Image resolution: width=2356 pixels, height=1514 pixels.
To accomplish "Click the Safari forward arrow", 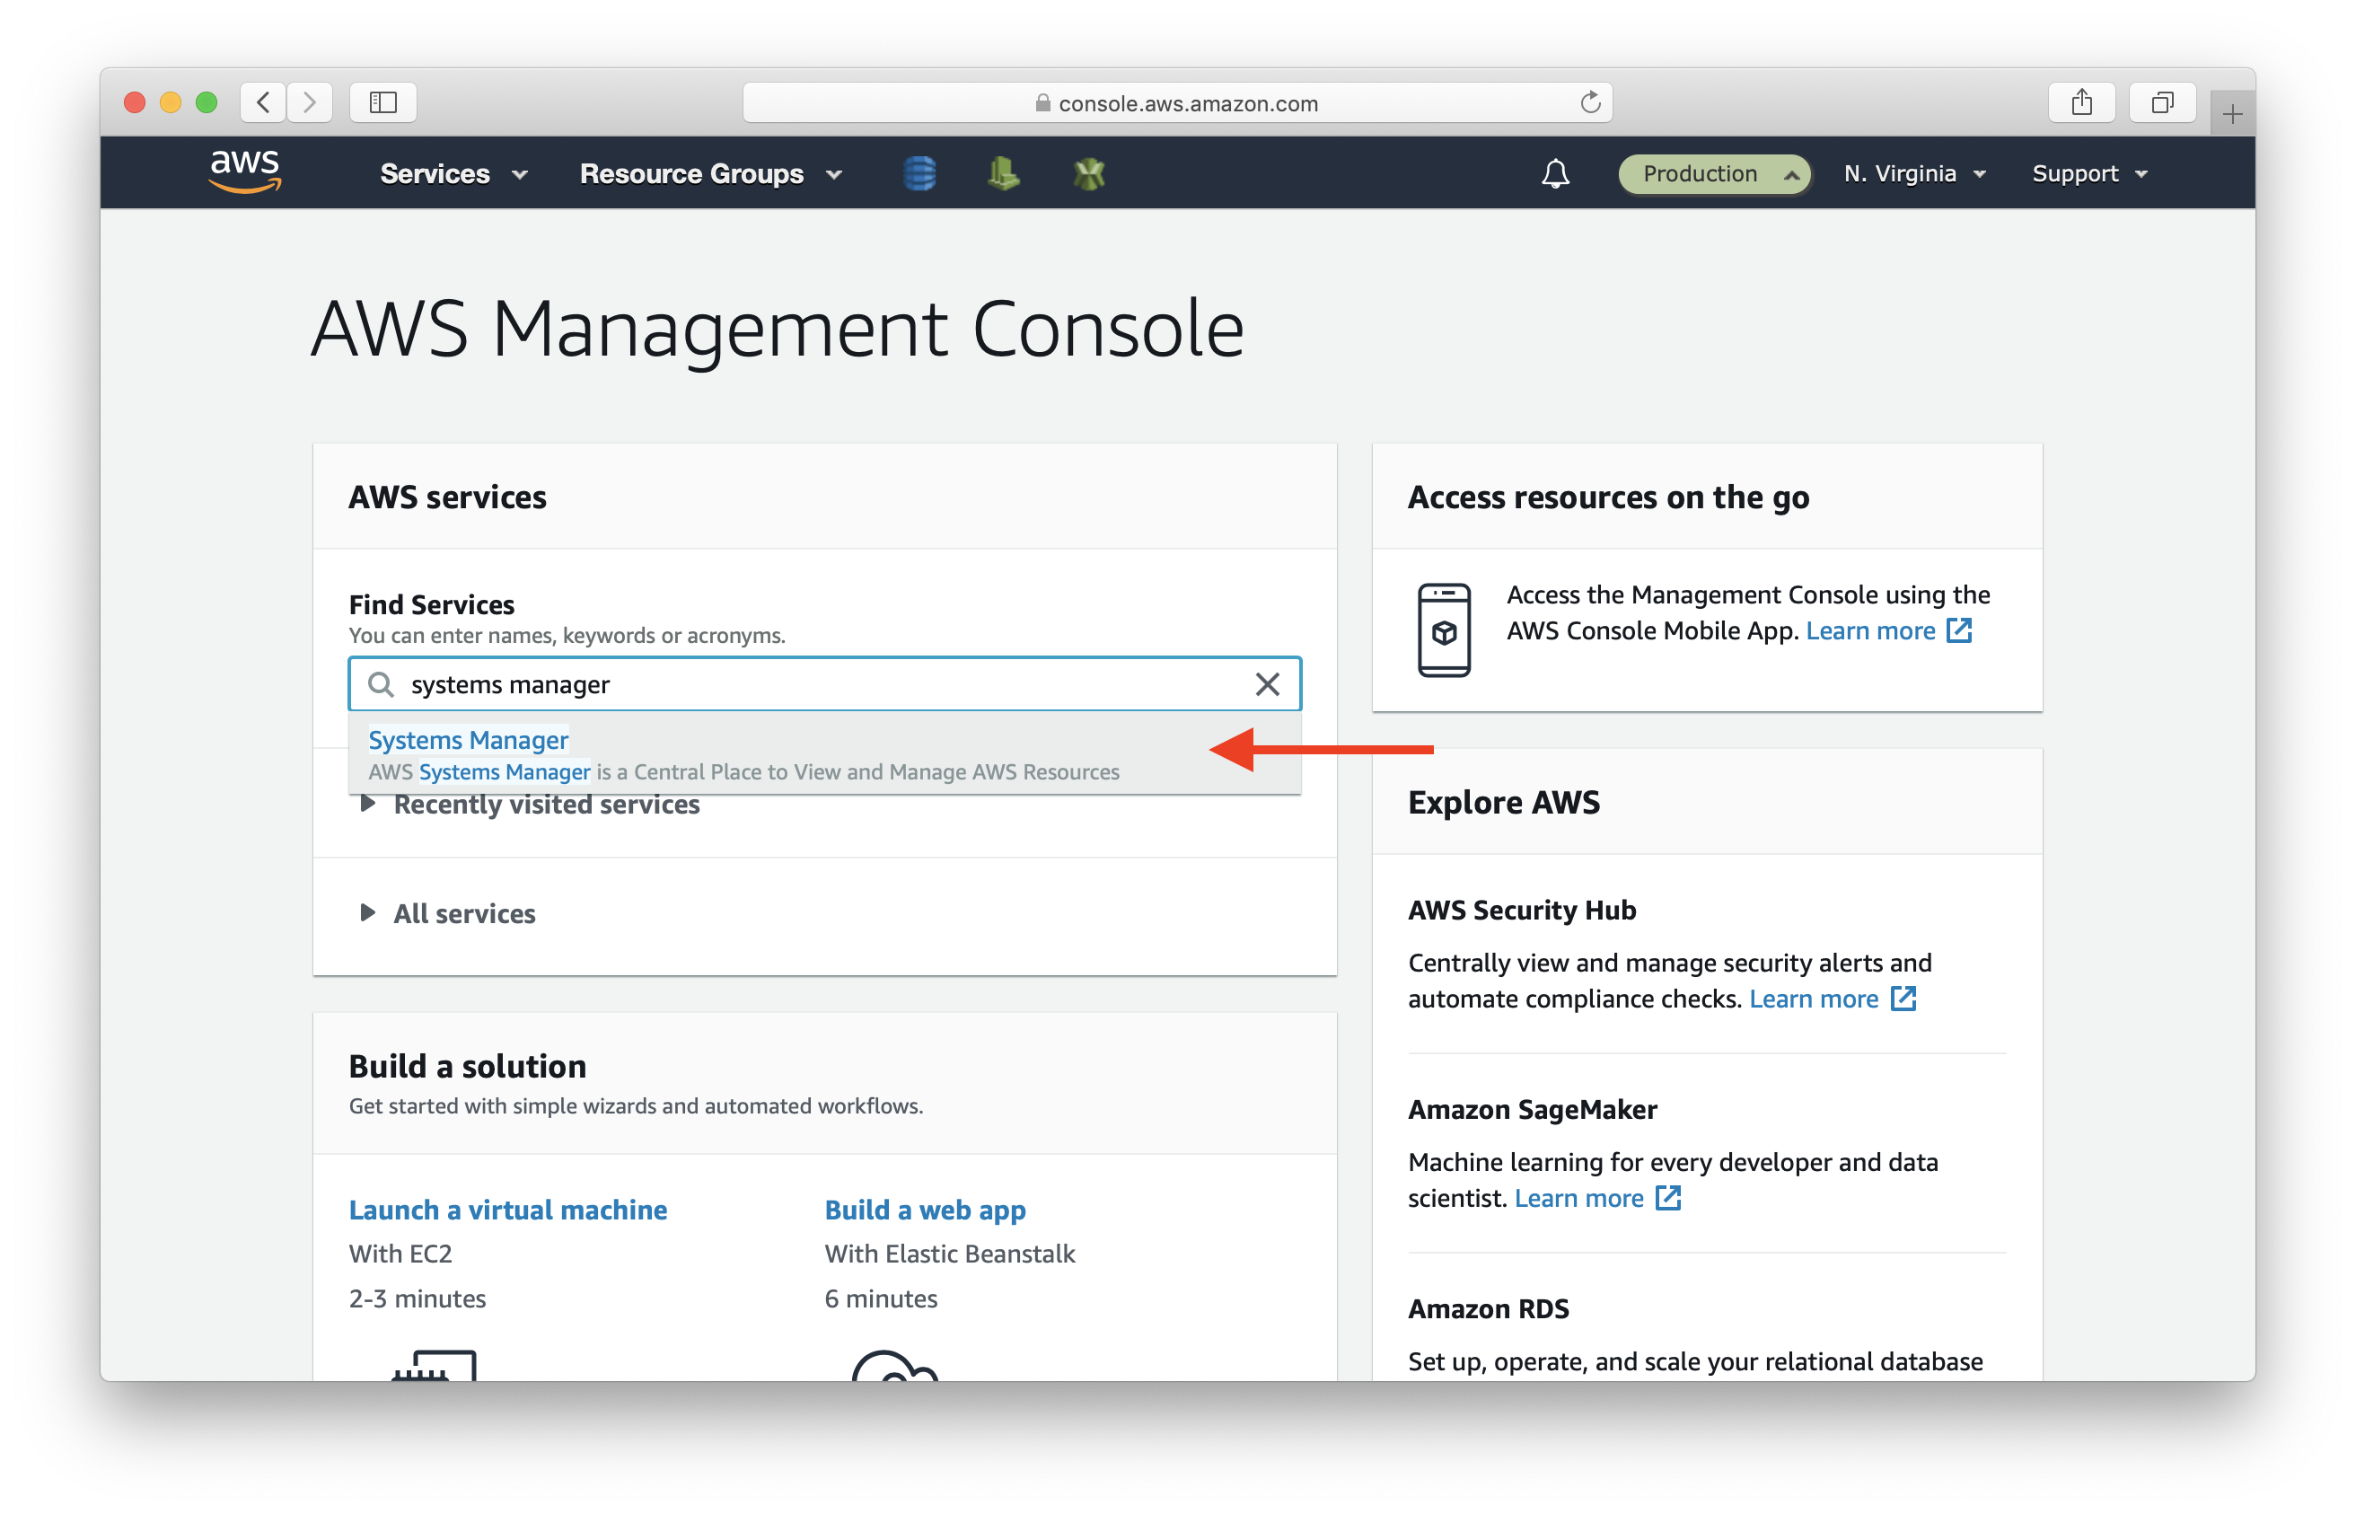I will click(310, 102).
